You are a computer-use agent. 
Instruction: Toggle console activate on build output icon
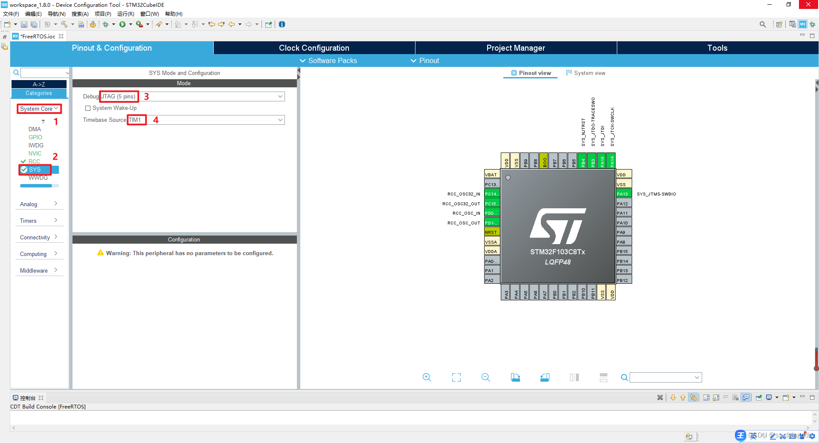coord(746,397)
